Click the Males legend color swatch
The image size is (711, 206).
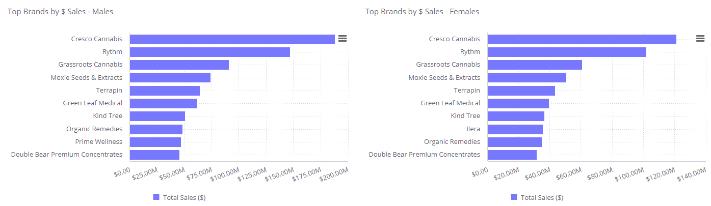pos(156,197)
